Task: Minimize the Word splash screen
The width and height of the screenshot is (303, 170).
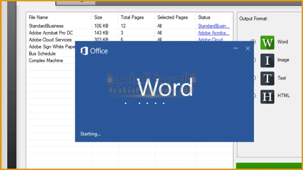Action: point(236,48)
